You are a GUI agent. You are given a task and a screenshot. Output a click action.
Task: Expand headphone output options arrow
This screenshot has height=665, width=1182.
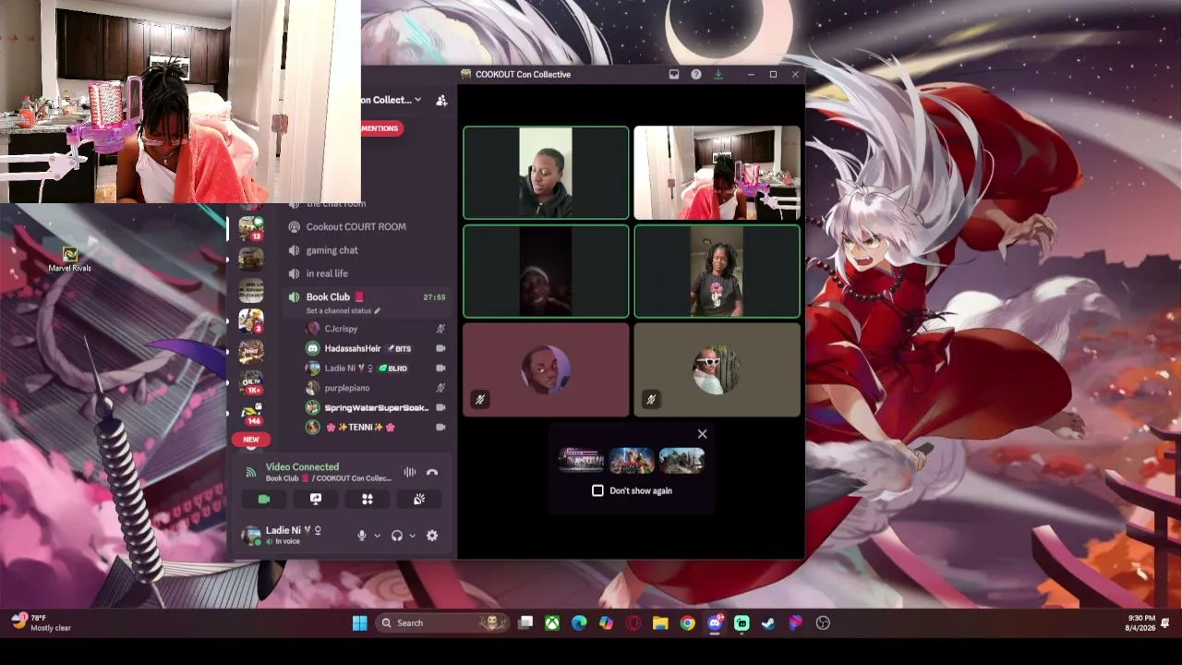pos(412,536)
